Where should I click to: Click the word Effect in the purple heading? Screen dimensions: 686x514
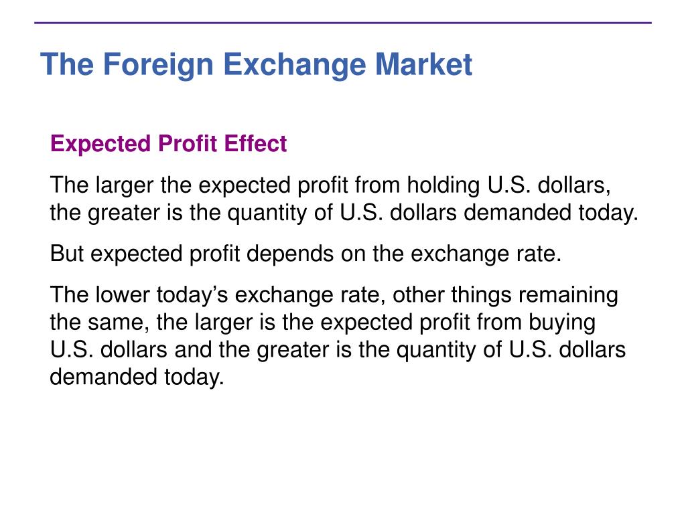(x=255, y=143)
